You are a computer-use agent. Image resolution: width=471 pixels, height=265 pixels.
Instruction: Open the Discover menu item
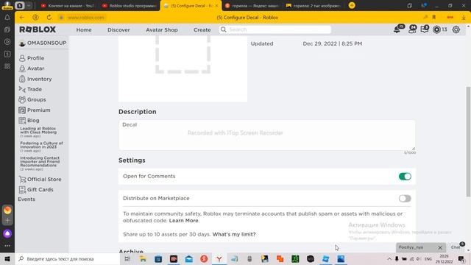click(118, 29)
